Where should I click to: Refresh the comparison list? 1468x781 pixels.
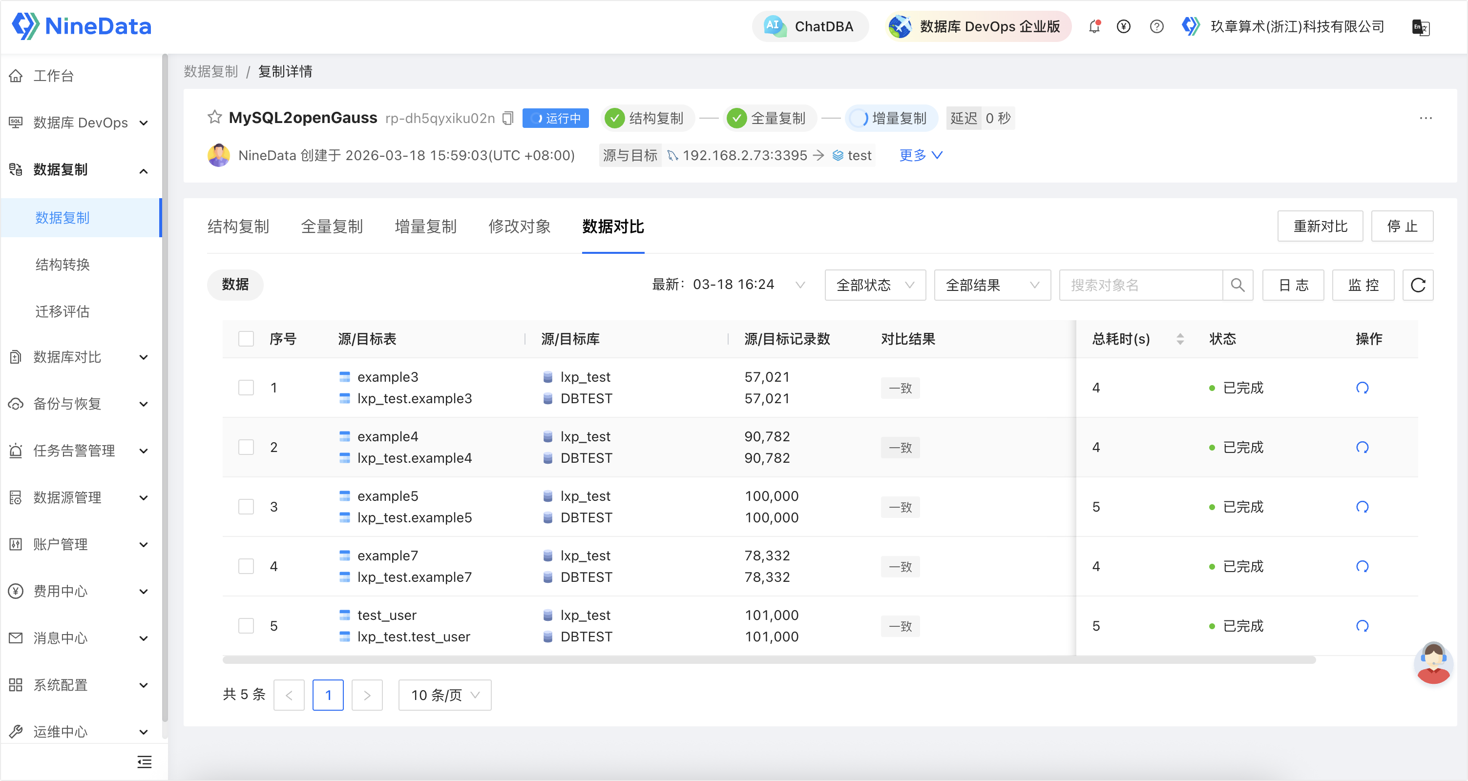[1418, 285]
